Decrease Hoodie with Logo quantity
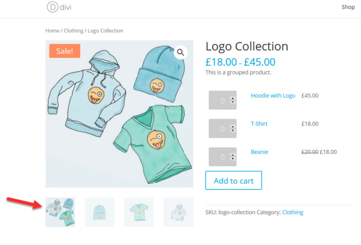This screenshot has height=245, width=361. 233,103
